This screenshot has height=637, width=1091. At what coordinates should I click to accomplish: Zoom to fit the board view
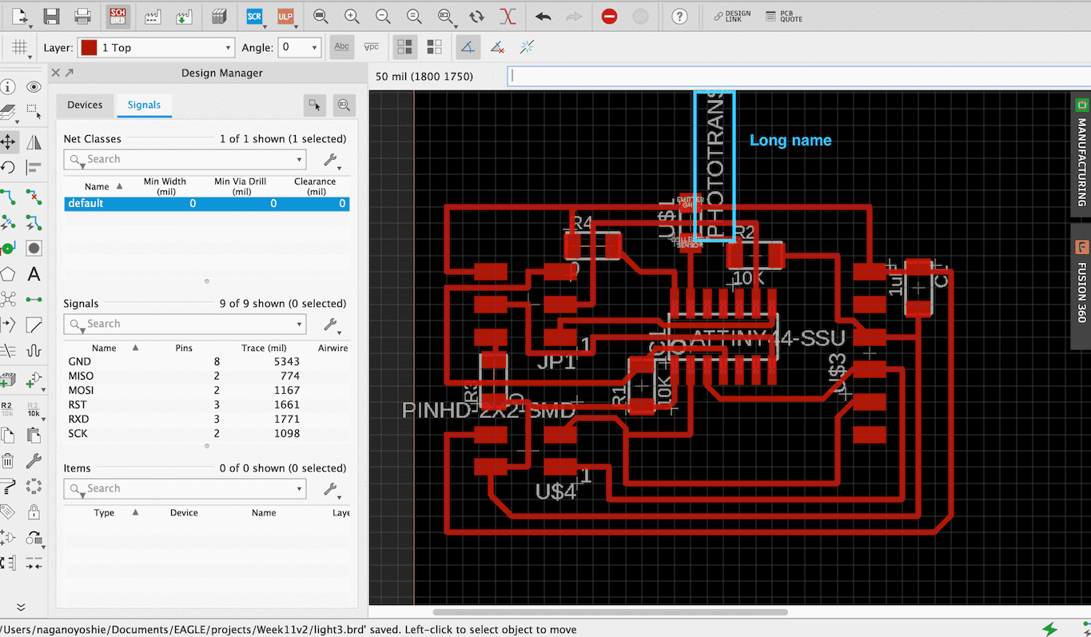click(320, 16)
